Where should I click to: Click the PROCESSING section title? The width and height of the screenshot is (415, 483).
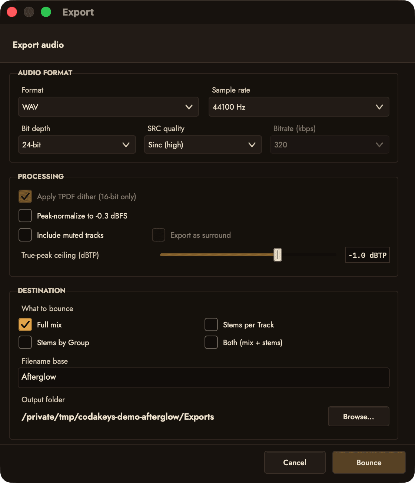point(41,176)
